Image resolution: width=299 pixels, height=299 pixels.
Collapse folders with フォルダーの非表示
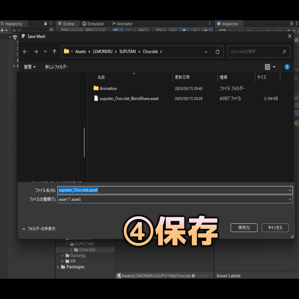(x=39, y=229)
